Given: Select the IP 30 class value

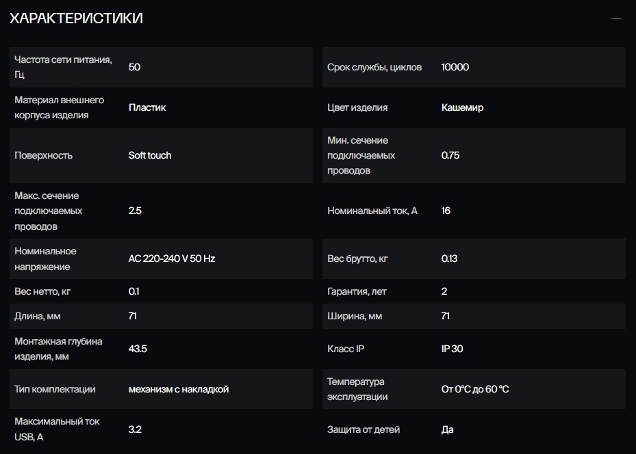Looking at the screenshot, I should coord(452,349).
